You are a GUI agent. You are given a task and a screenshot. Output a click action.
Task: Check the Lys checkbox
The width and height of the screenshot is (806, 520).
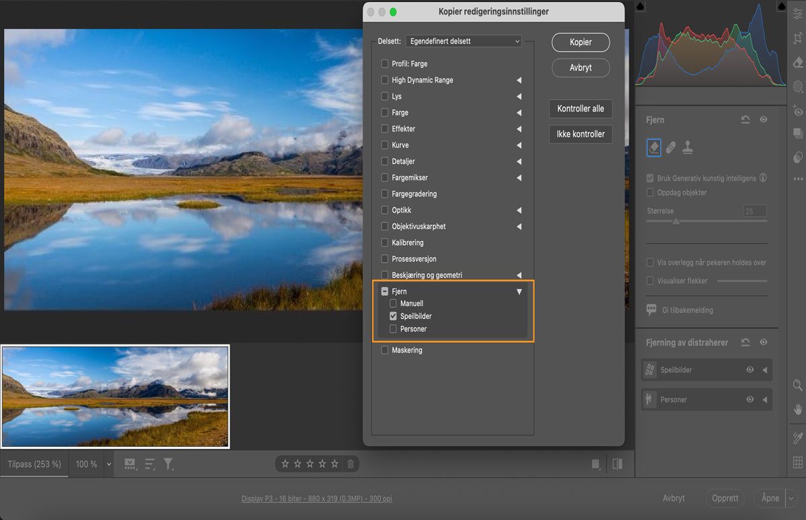385,96
